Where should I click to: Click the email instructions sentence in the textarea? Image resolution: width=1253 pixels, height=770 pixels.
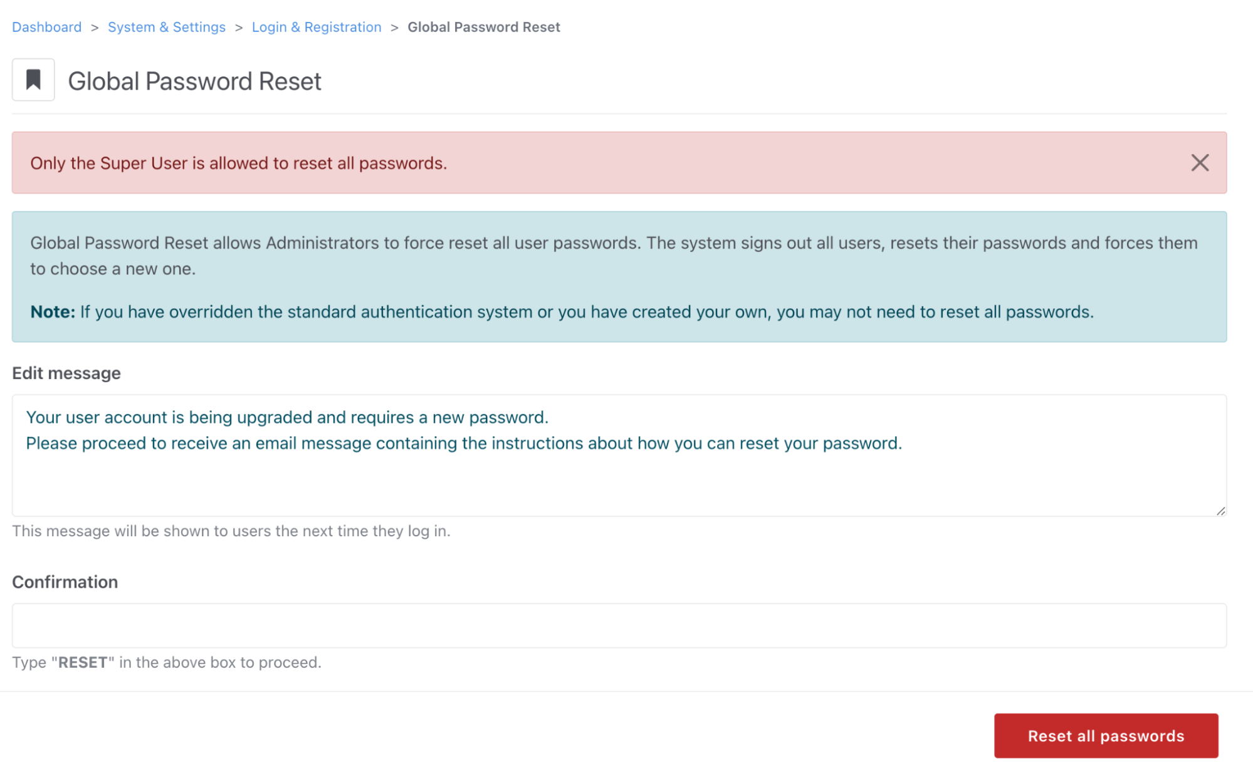(x=464, y=443)
